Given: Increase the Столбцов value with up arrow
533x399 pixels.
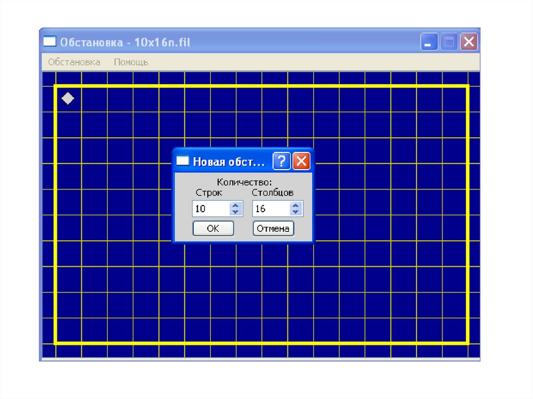Looking at the screenshot, I should [296, 205].
